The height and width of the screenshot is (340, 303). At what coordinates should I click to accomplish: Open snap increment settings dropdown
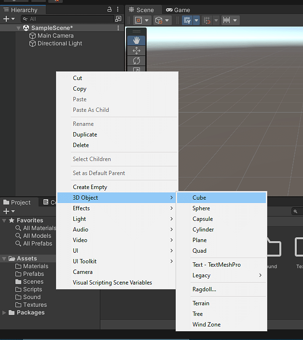pos(235,20)
